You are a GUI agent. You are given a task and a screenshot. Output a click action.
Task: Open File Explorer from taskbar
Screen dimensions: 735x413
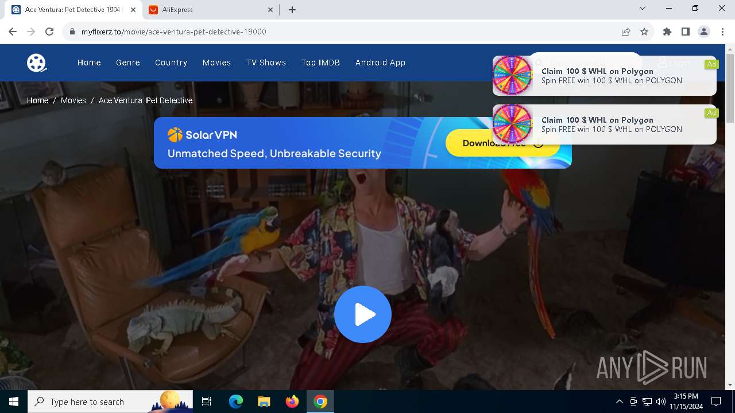point(264,402)
